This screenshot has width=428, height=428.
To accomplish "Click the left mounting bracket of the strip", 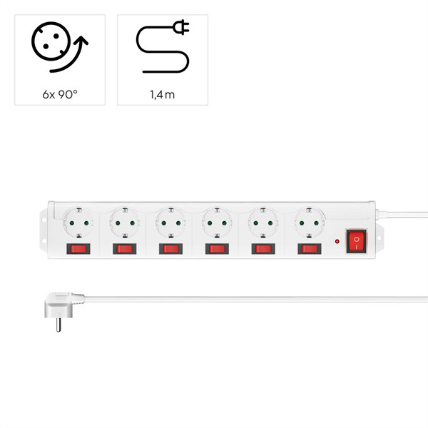I will [x=44, y=230].
